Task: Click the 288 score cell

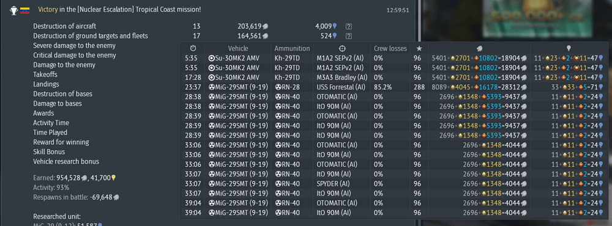Action: pos(419,87)
